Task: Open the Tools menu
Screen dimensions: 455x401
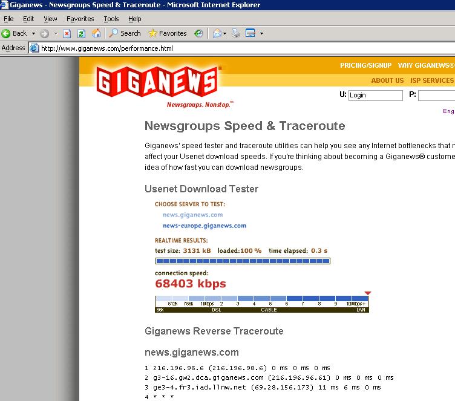Action: tap(111, 19)
